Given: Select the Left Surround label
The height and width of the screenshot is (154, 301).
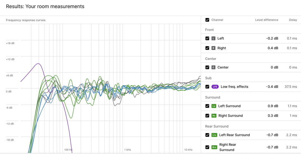Looking at the screenshot, I should pos(229,106).
